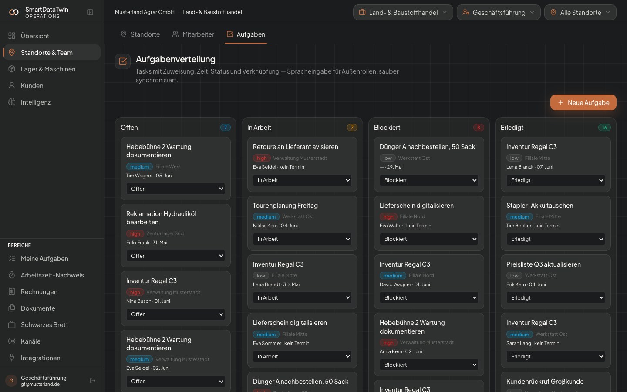Switch to the Mitarbeiter tab
The height and width of the screenshot is (392, 627).
point(193,34)
